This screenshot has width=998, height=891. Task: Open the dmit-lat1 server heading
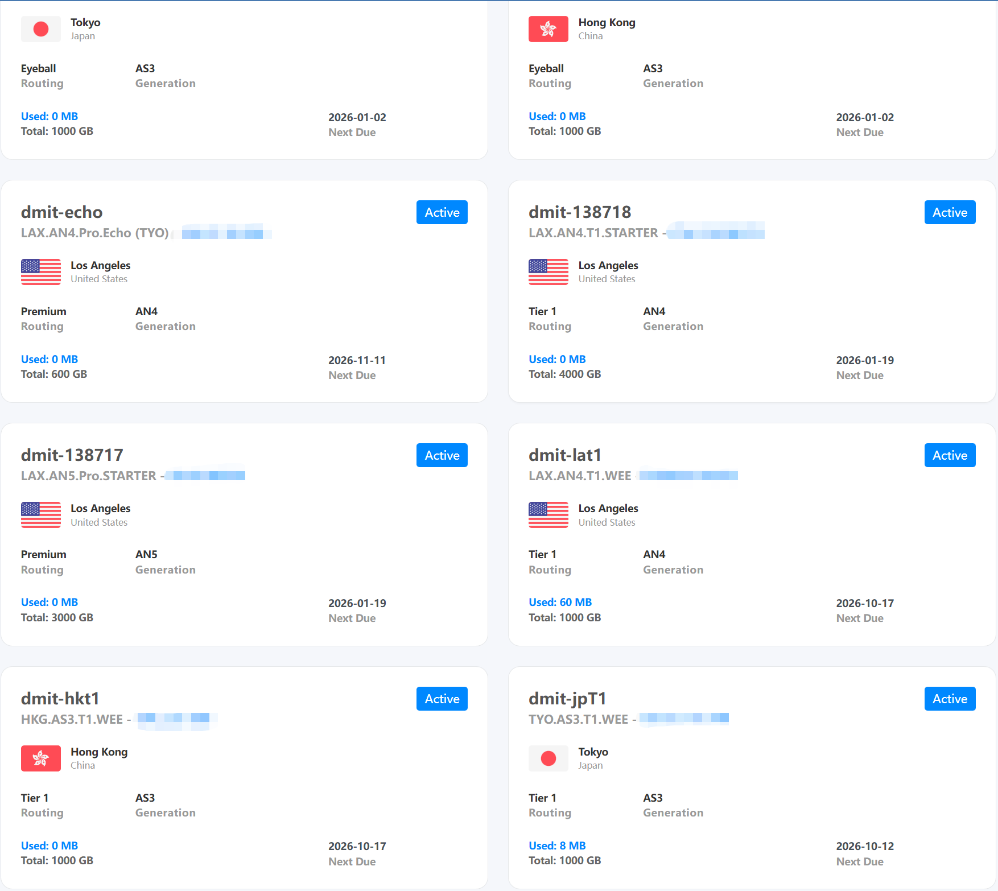point(564,455)
